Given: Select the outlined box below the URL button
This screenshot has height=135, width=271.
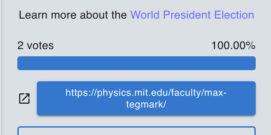Looking at the screenshot, I should (136, 131).
